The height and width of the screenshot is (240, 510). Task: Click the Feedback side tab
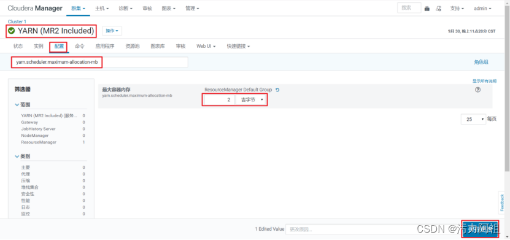click(502, 202)
